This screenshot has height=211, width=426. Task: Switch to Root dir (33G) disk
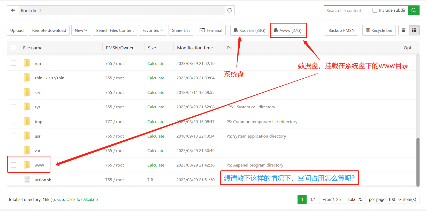point(249,31)
